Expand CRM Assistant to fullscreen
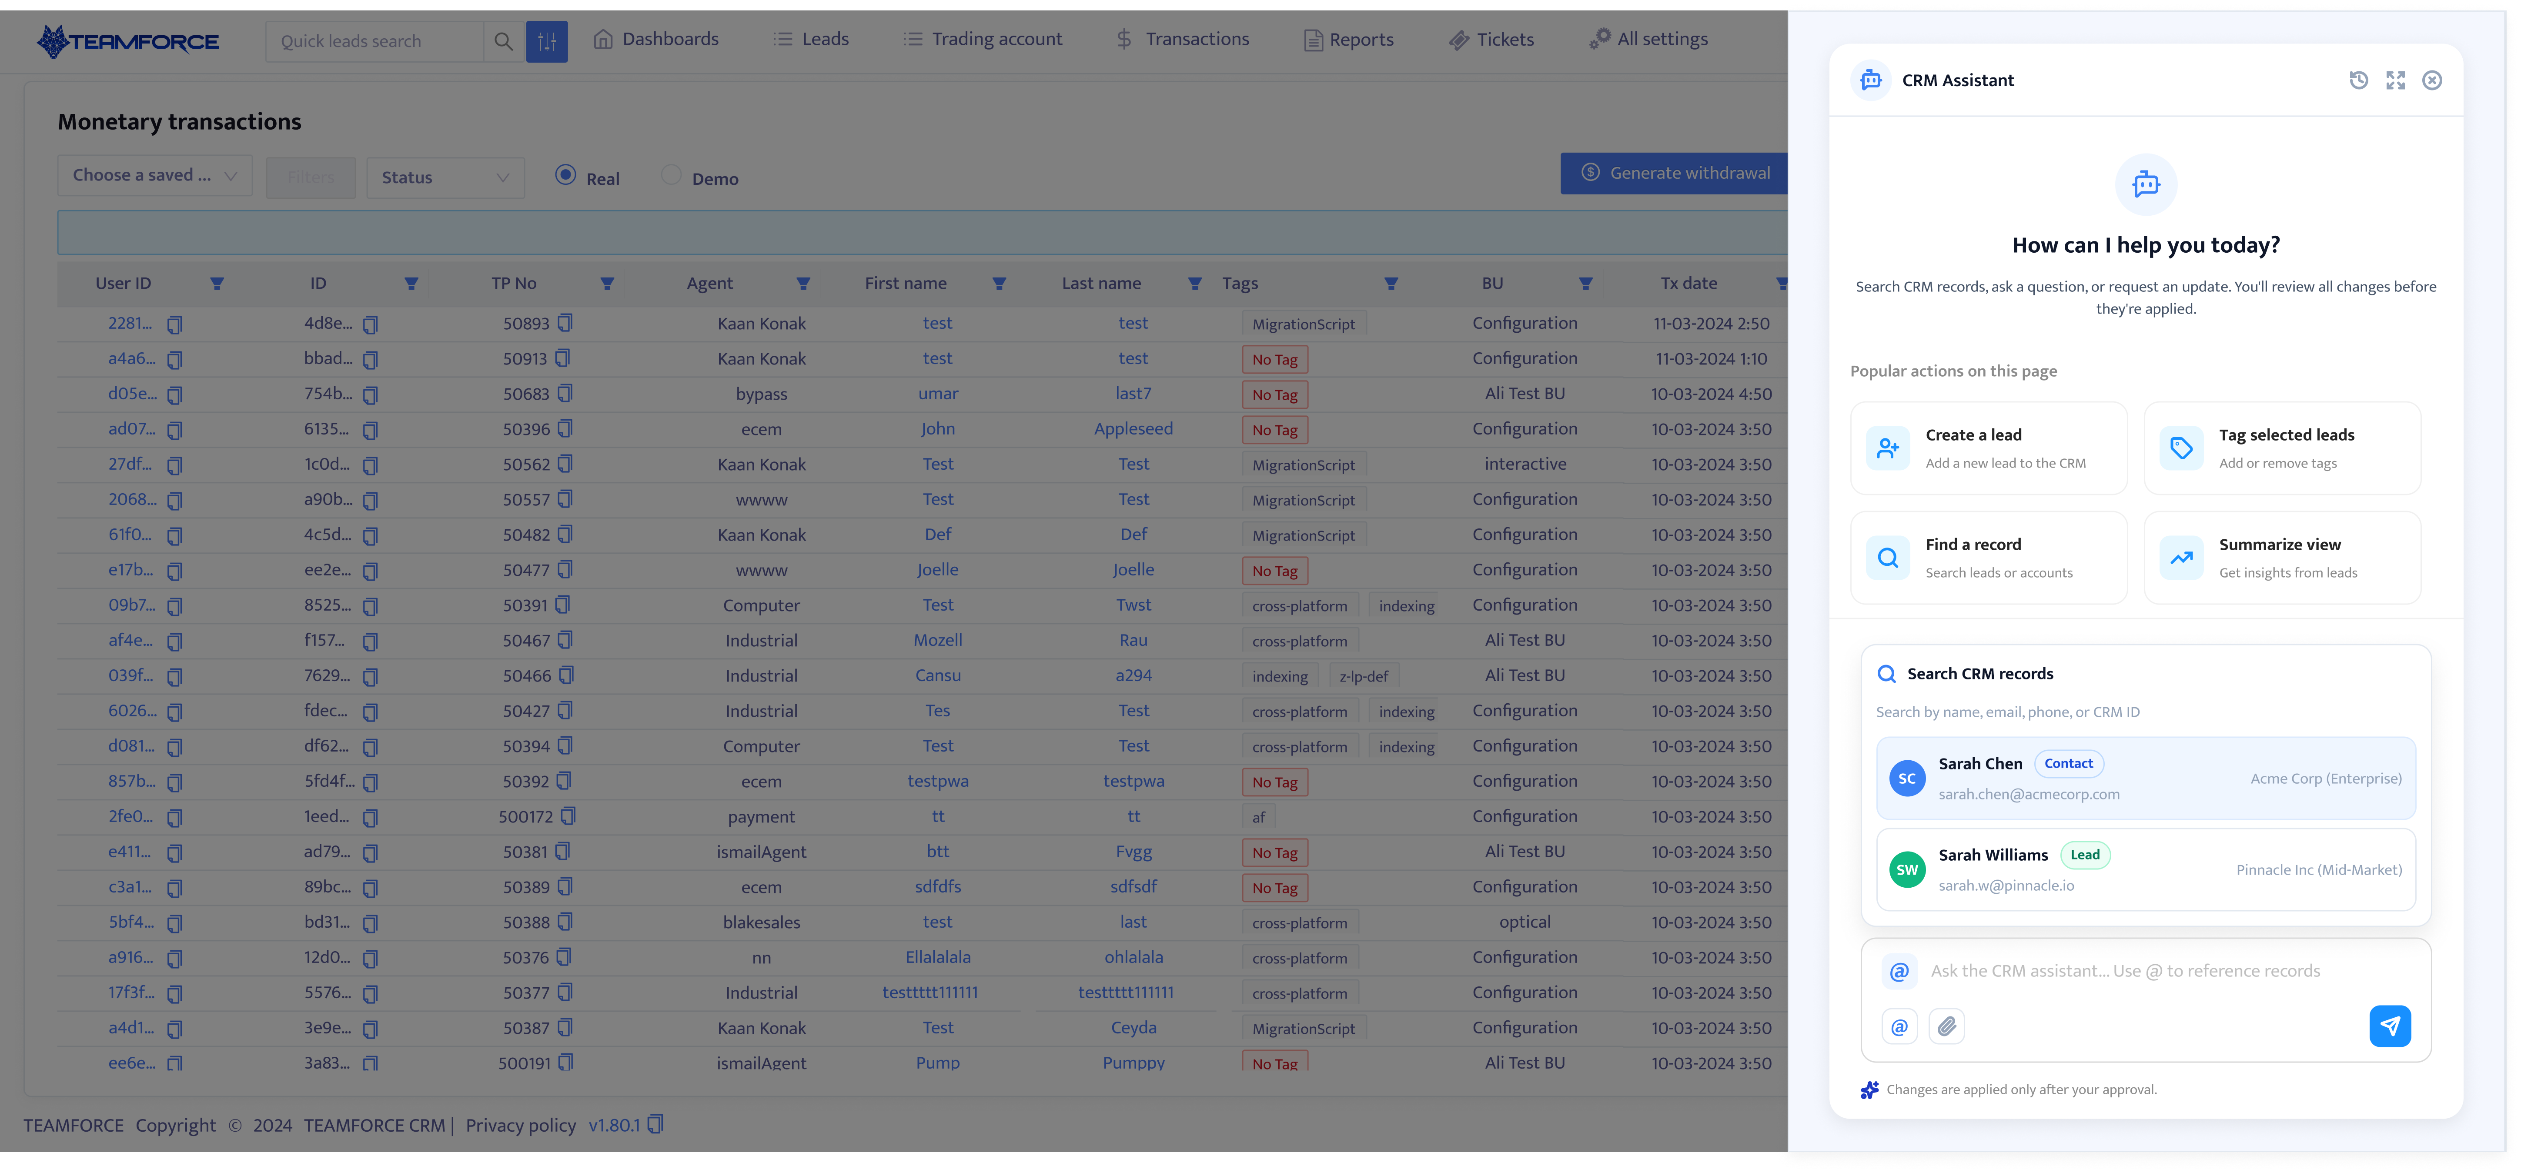This screenshot has height=1173, width=2521. click(2395, 80)
